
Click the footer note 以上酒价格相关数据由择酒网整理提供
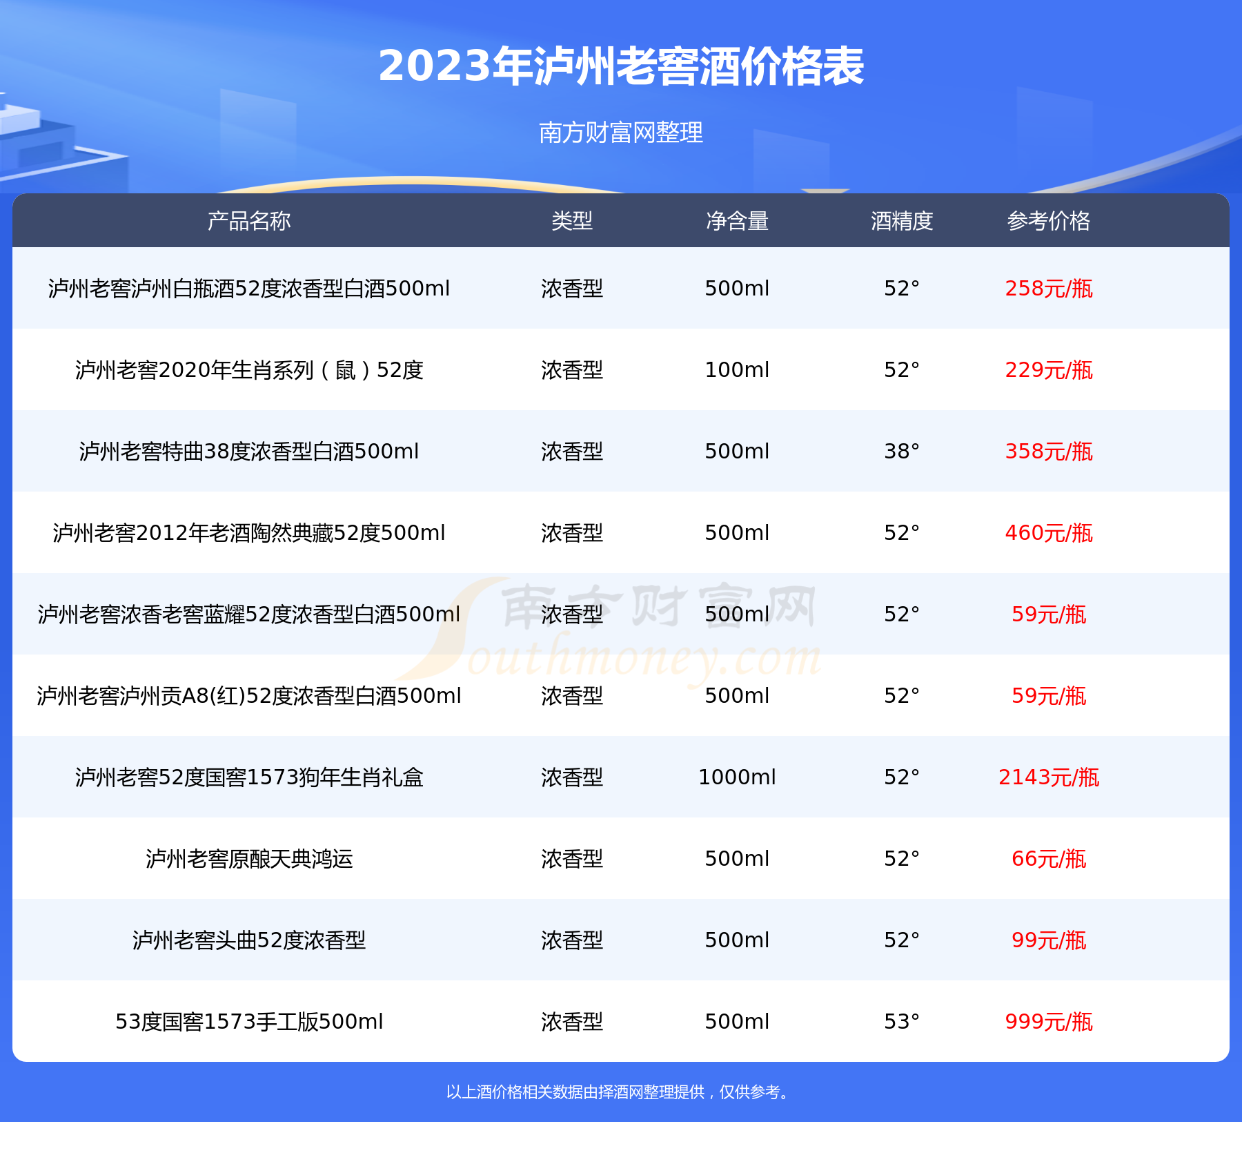point(575,1092)
